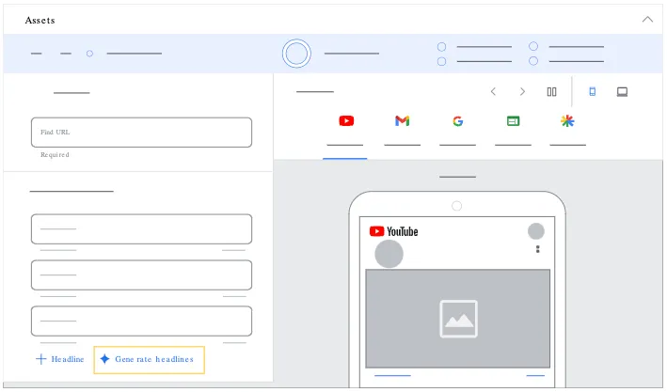The width and height of the screenshot is (667, 392).
Task: Click the sparkle icon on Generate headlines
Action: [104, 359]
